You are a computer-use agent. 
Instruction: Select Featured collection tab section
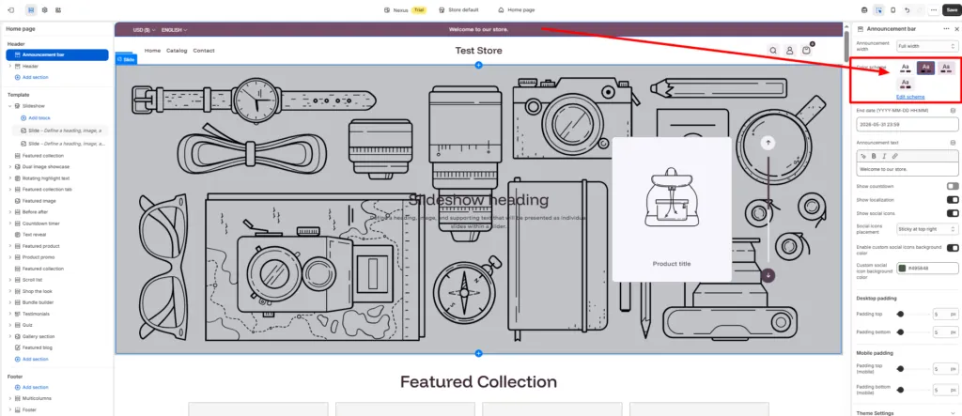pyautogui.click(x=59, y=190)
